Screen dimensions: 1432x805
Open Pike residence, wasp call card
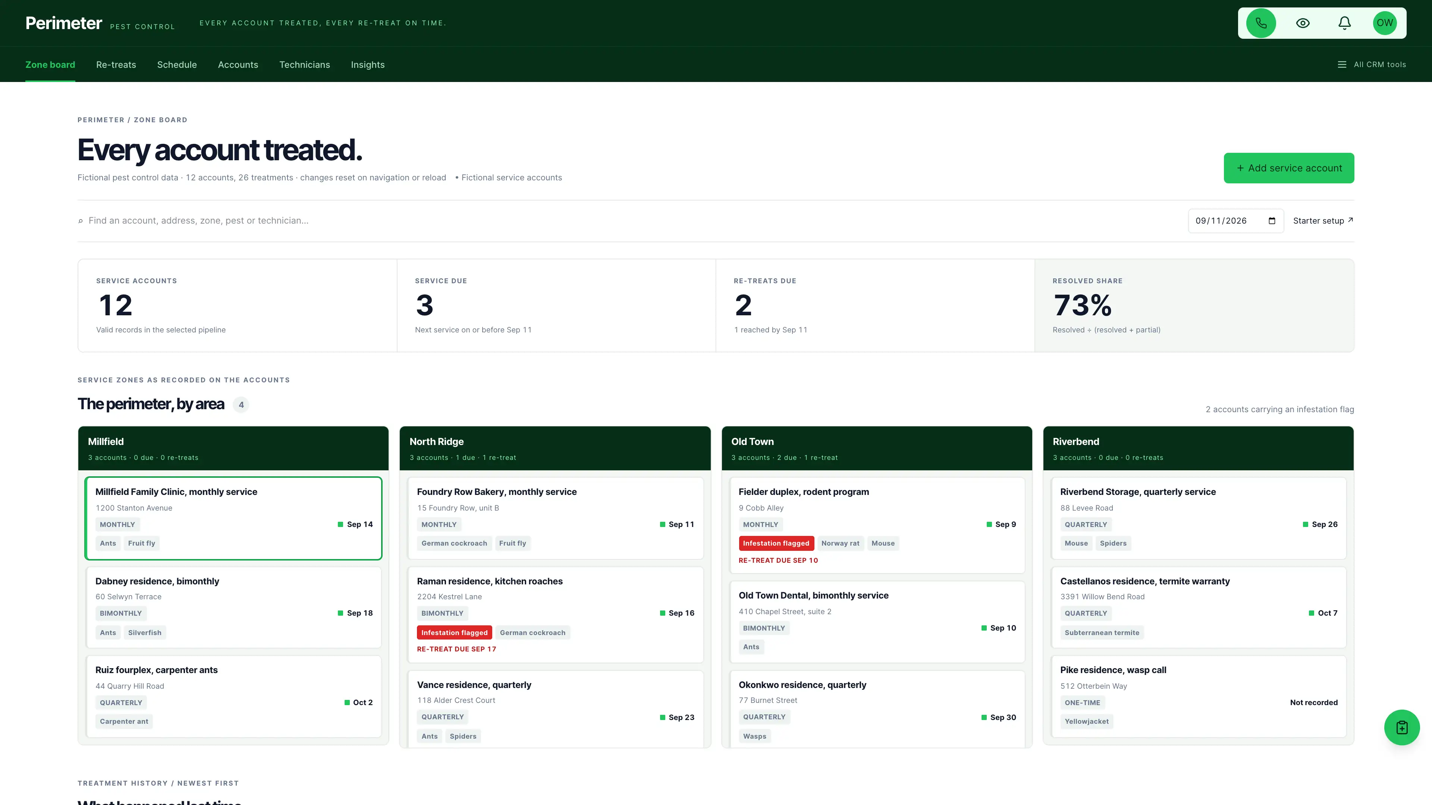1199,696
